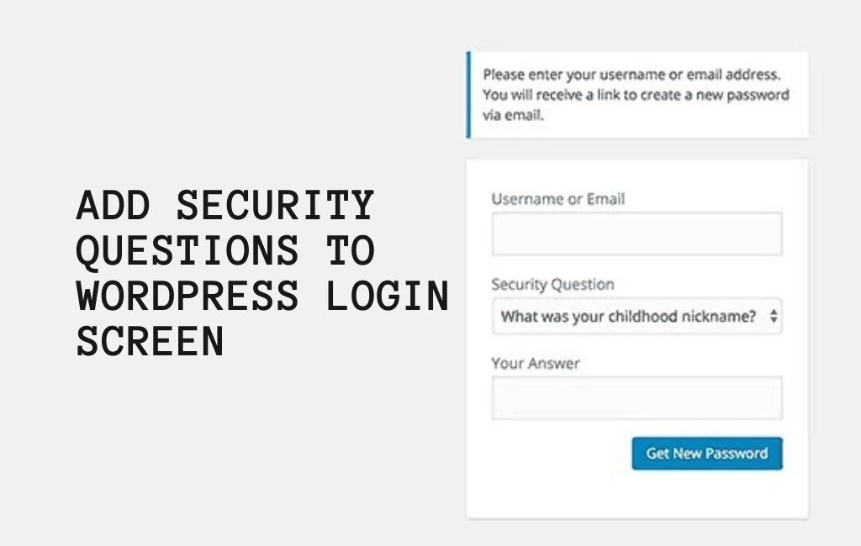861x546 pixels.
Task: Click the password reset instructions notice
Action: tap(637, 94)
